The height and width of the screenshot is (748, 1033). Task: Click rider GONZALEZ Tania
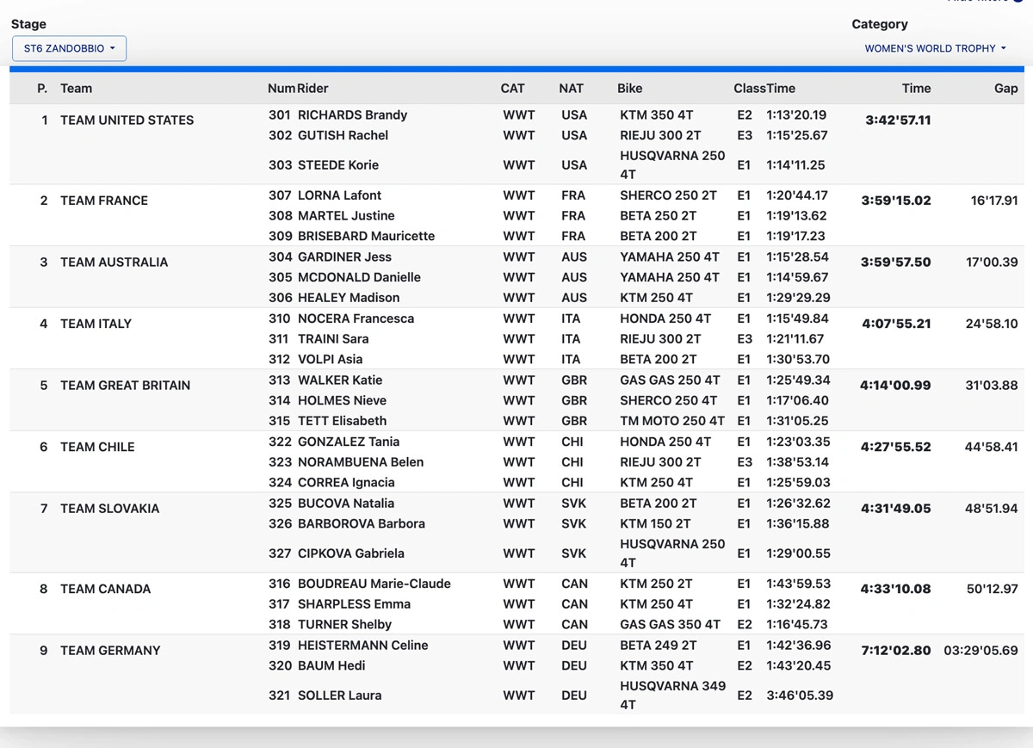coord(348,442)
